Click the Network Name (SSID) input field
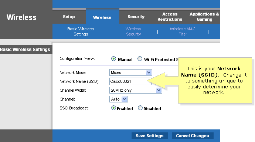This screenshot has height=142, width=255. pos(130,81)
